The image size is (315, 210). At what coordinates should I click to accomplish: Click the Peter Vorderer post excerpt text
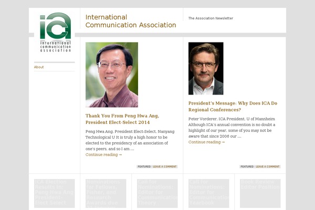click(232, 128)
